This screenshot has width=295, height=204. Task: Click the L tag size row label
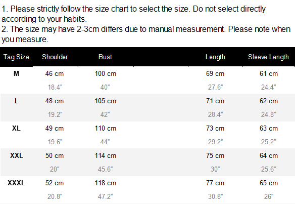(17, 101)
